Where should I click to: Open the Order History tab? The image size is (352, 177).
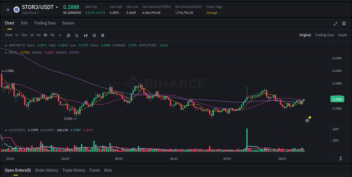tap(46, 170)
